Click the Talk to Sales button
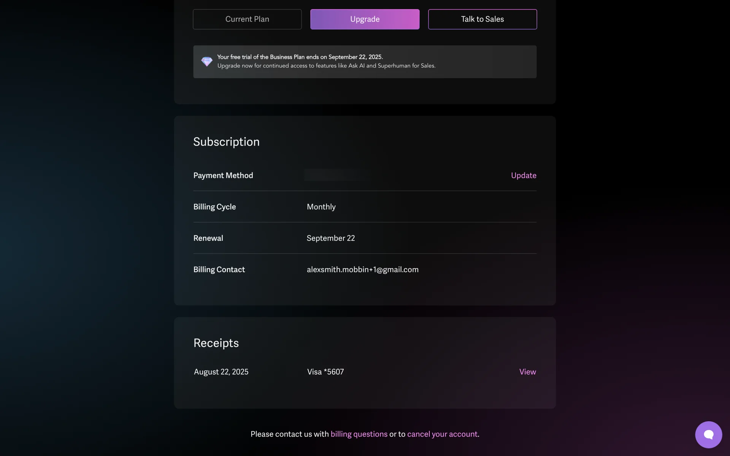The width and height of the screenshot is (730, 456). 482,19
